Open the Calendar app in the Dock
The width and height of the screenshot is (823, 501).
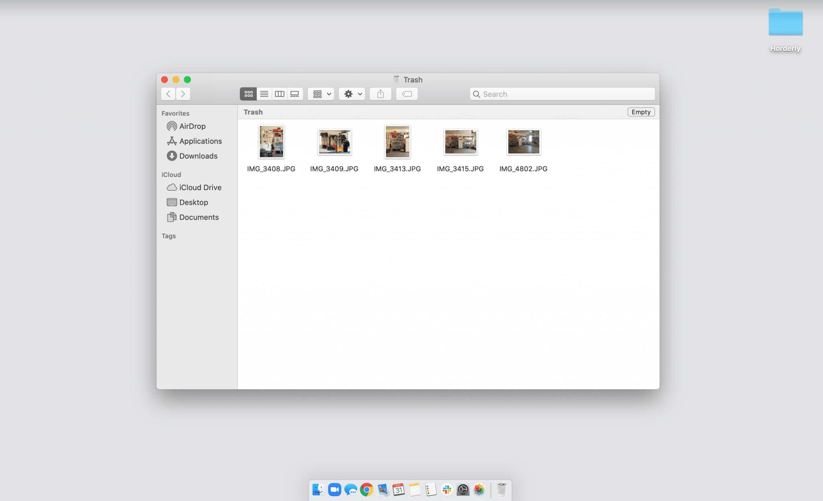coord(398,489)
